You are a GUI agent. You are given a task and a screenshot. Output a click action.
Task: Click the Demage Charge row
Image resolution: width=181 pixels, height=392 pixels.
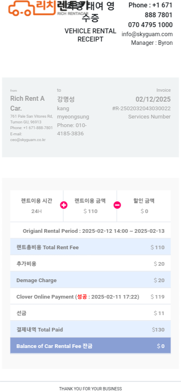[x=90, y=280]
